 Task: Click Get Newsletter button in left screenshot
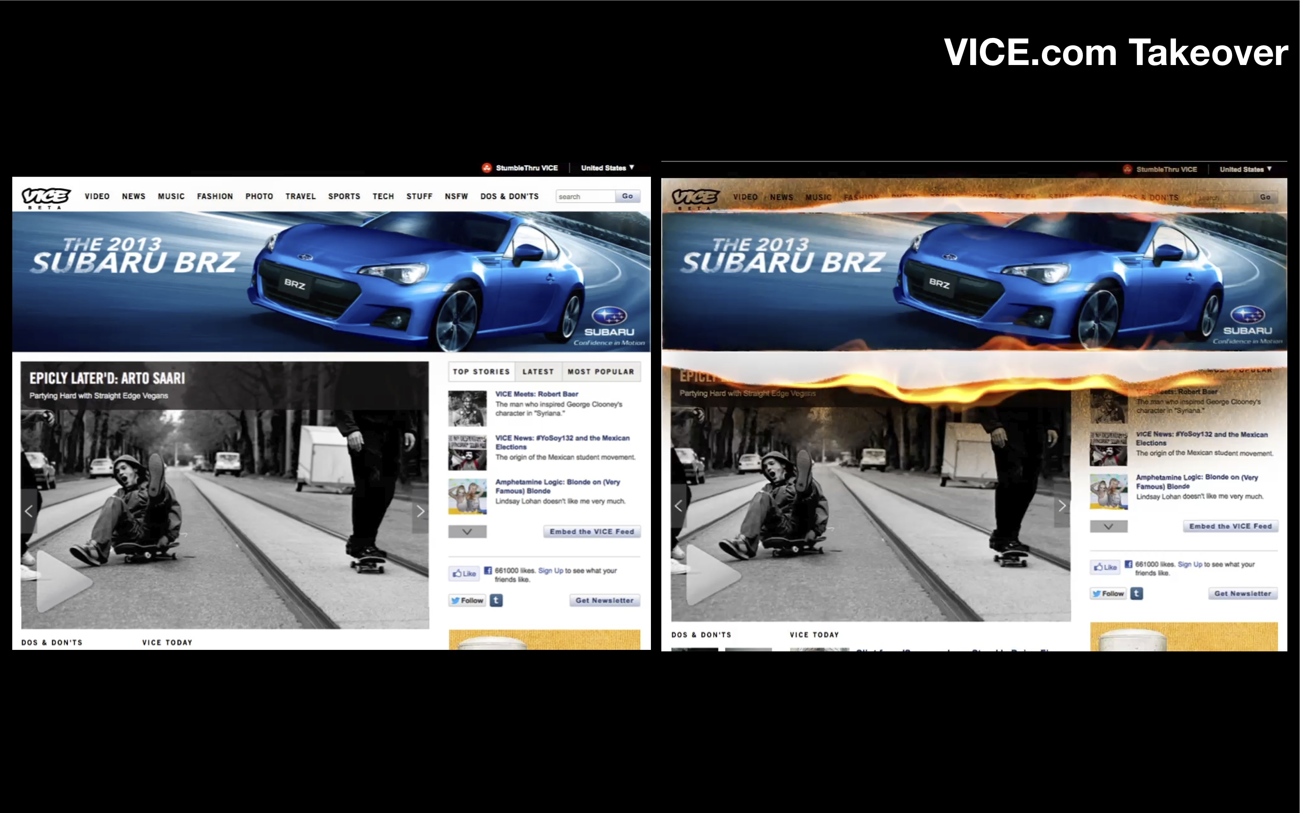(x=605, y=600)
